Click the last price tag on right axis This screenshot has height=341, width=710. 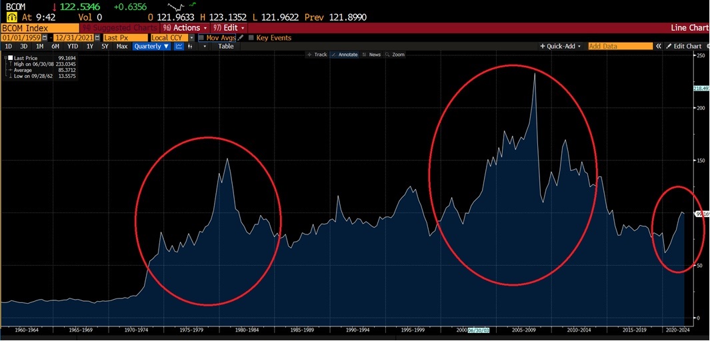(702, 214)
